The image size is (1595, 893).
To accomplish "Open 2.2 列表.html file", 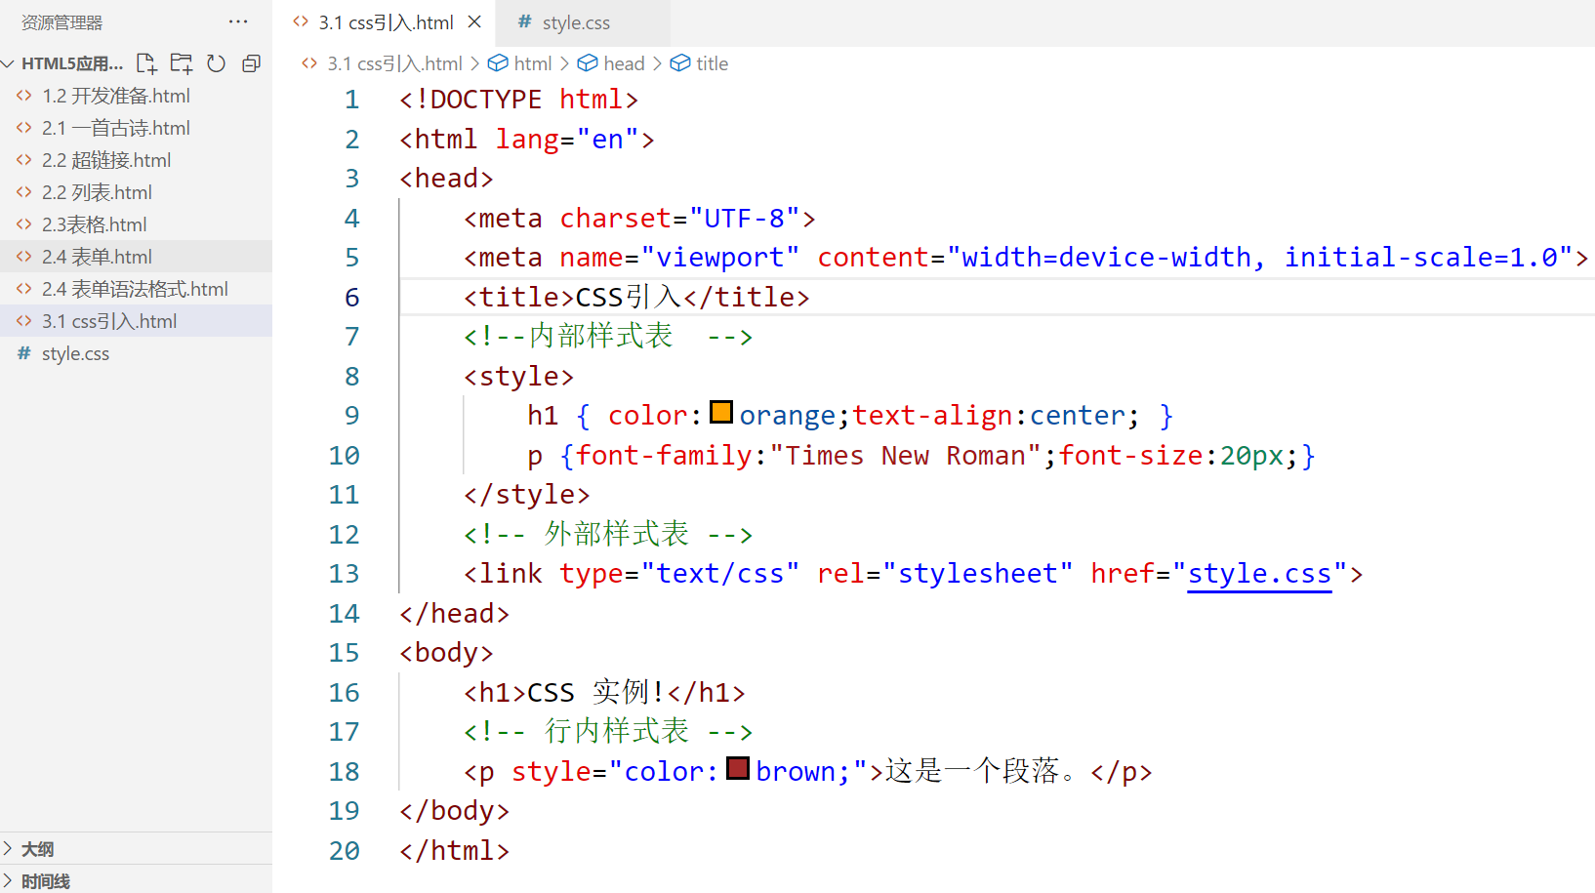I will [97, 192].
